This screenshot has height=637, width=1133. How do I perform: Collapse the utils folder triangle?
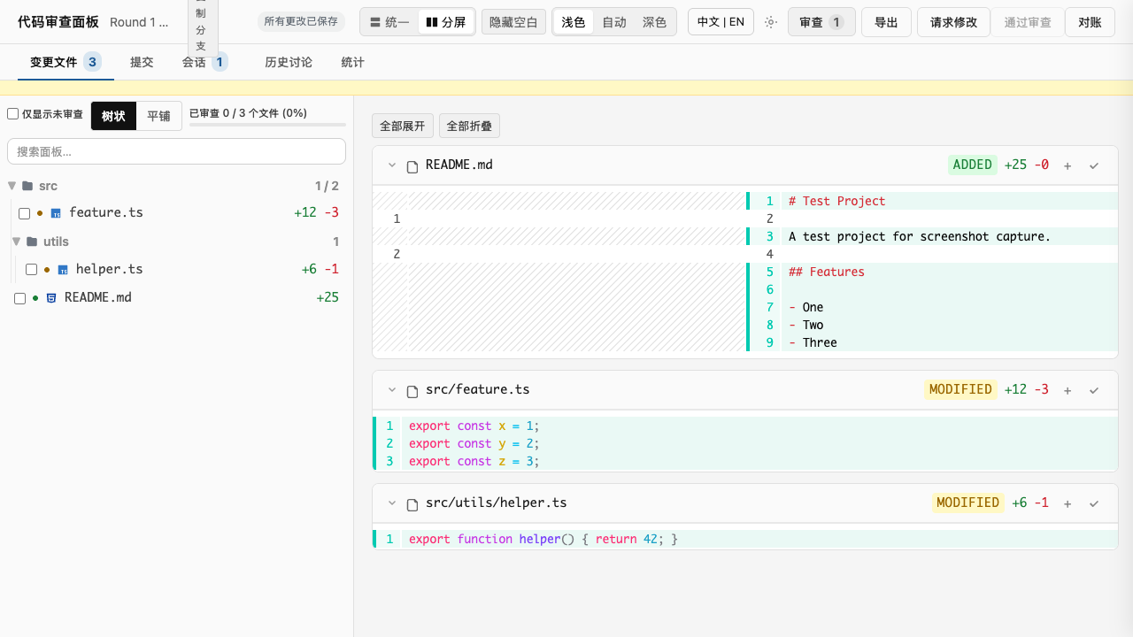pos(17,242)
